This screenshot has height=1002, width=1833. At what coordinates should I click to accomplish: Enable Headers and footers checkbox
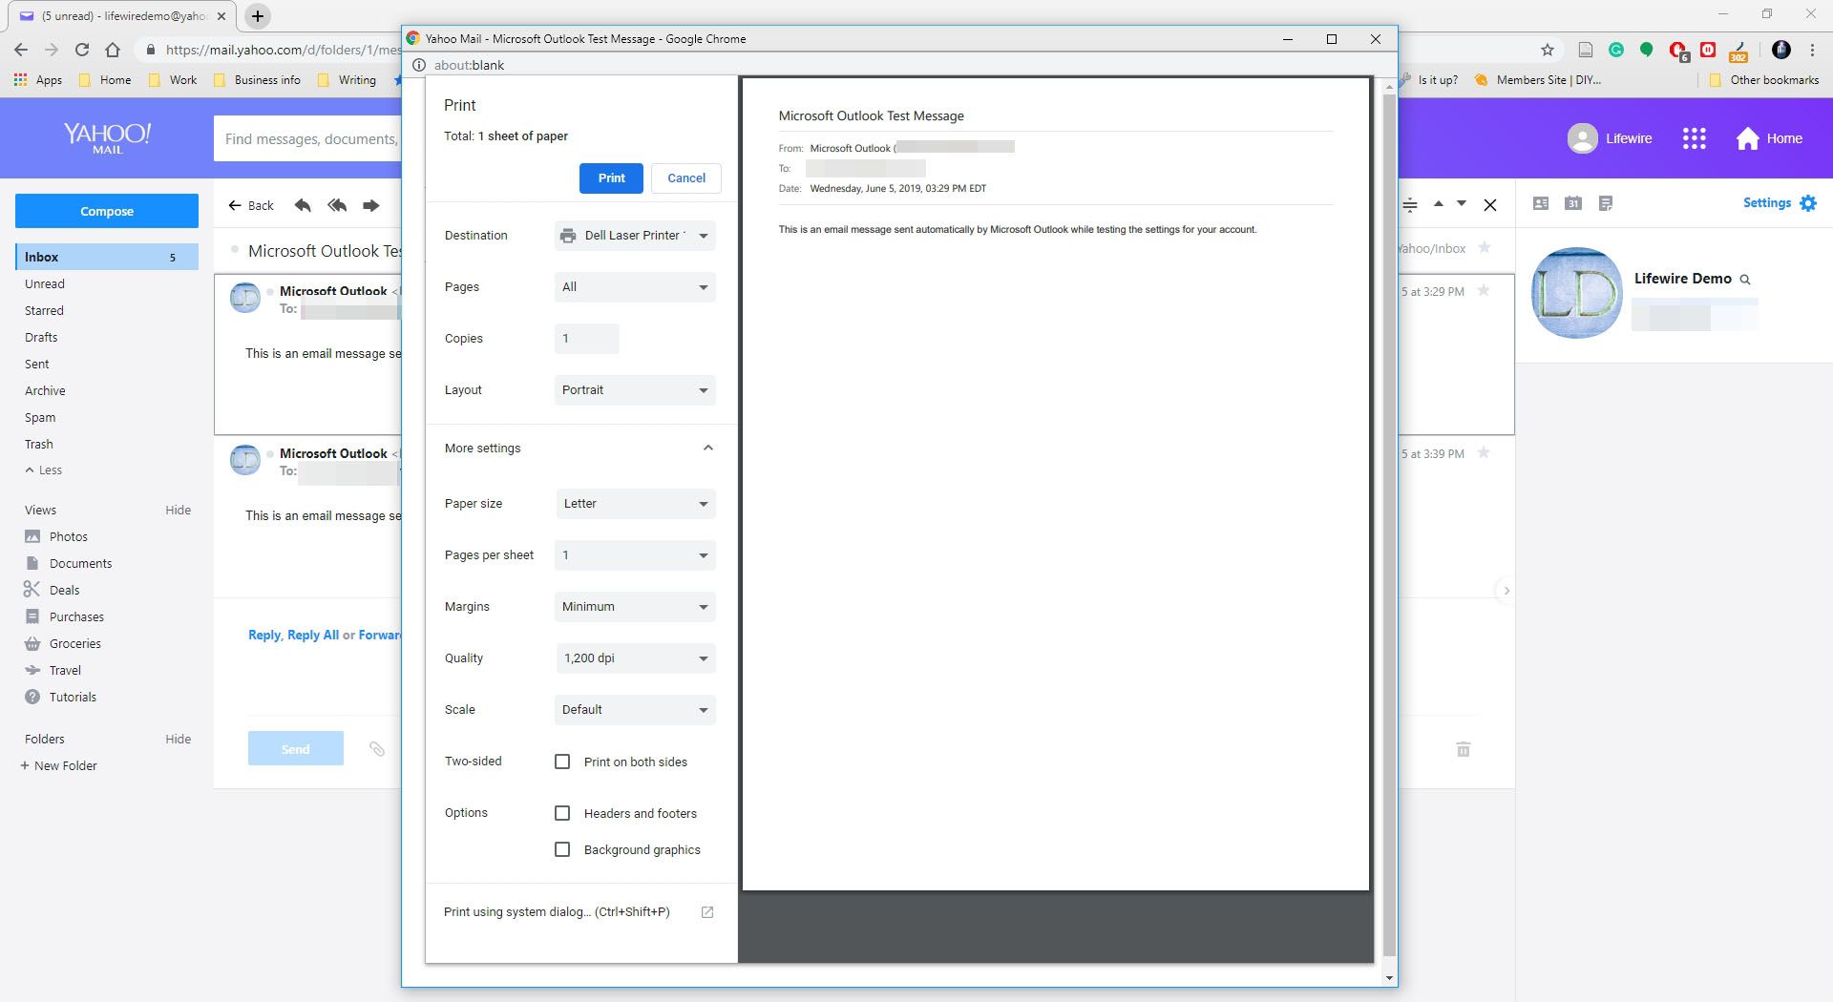(x=562, y=813)
